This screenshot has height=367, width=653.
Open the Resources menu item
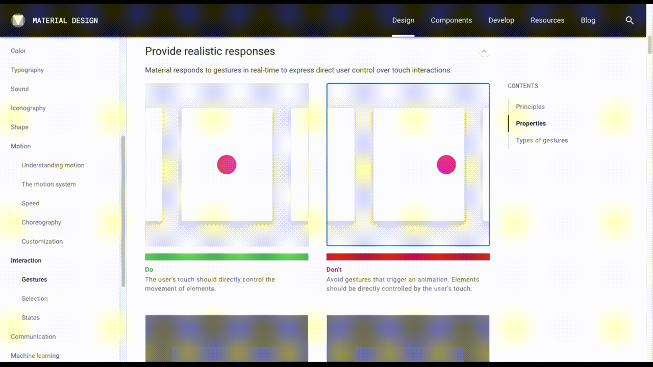[x=547, y=20]
